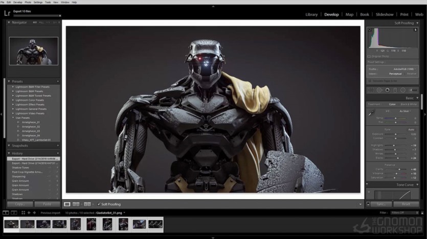Collapse the Tone Curve panel

pos(417,185)
